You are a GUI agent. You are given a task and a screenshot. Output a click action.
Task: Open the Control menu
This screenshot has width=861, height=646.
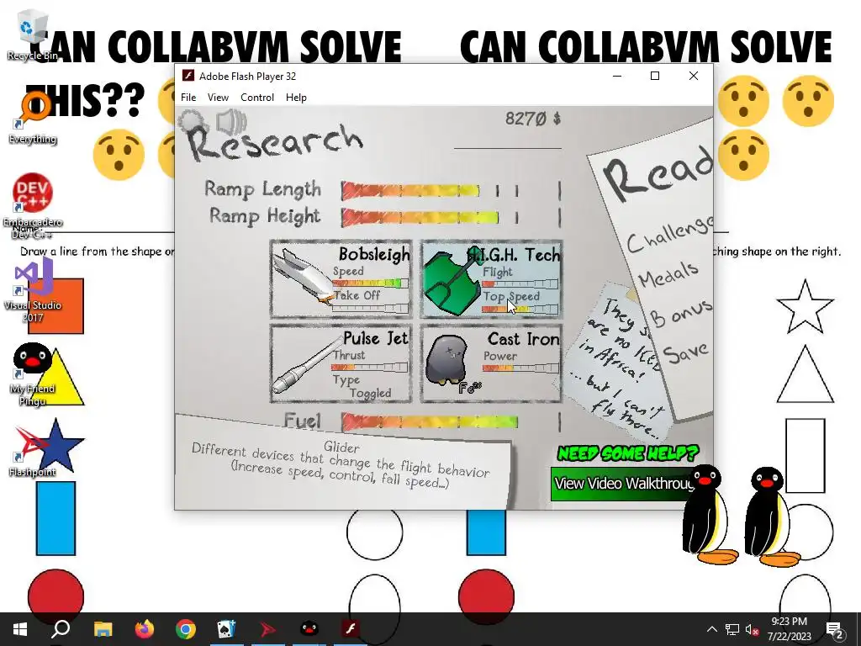257,98
